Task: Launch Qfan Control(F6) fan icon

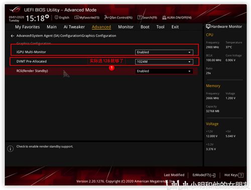Action: [x=106, y=18]
